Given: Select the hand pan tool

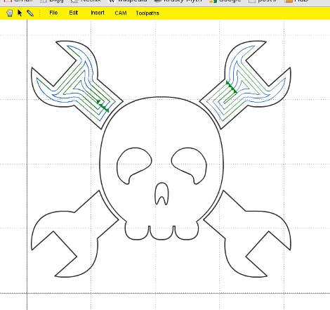Looking at the screenshot, I should coord(10,13).
